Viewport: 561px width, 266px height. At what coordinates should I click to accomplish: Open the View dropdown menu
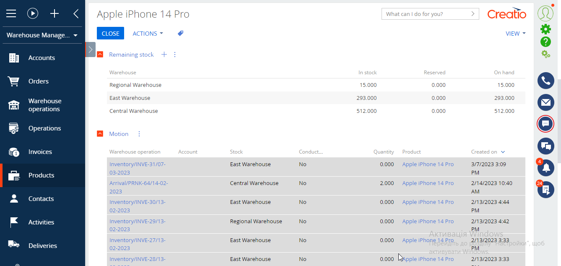click(515, 34)
